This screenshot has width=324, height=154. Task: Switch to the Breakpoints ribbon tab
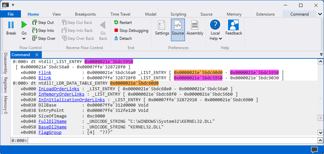[85, 14]
